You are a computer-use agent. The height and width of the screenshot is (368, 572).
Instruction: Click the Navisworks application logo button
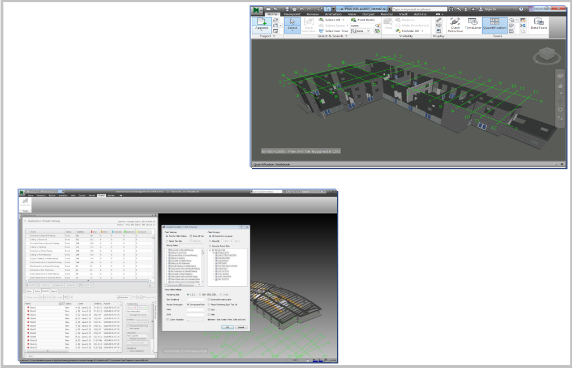tap(257, 10)
